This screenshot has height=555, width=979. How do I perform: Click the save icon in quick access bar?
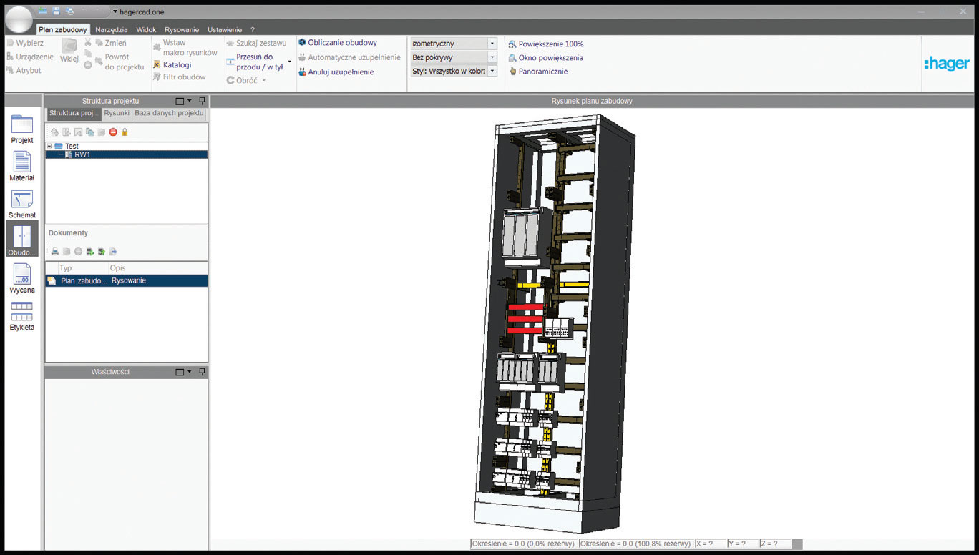(x=56, y=11)
